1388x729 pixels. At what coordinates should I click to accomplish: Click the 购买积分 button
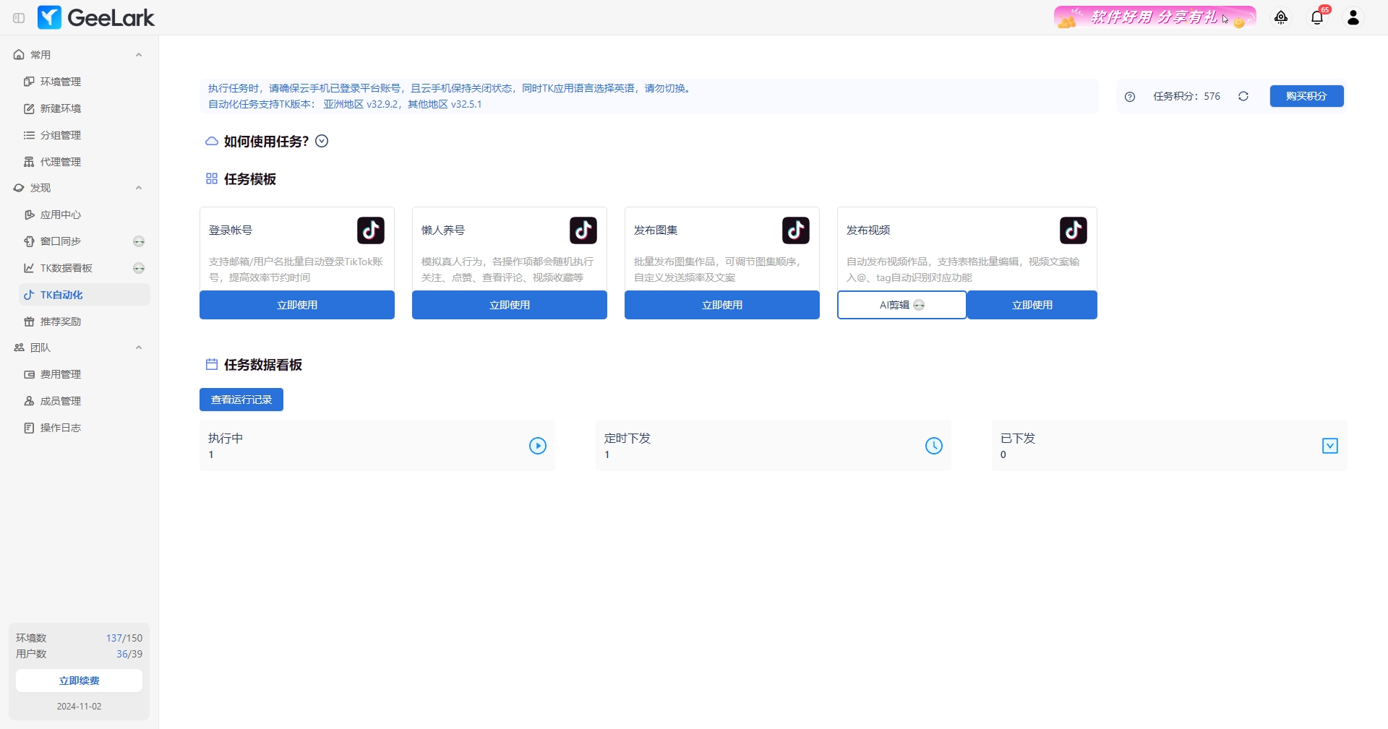1306,96
